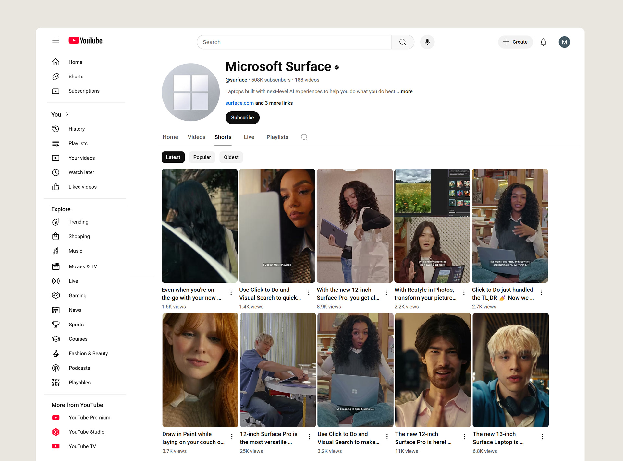Switch to channel Playlists tab
This screenshot has width=623, height=461.
pyautogui.click(x=277, y=137)
